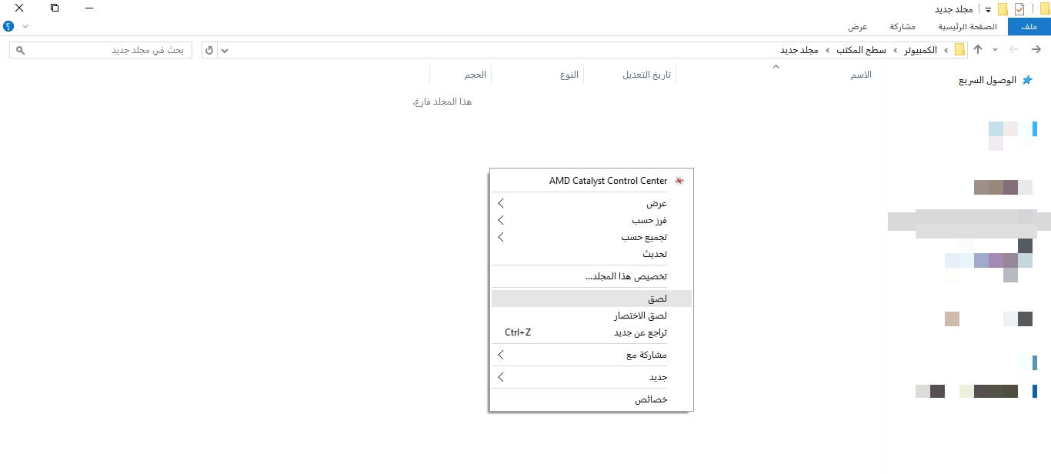Open the address bar history dropdown
The image size is (1051, 474).
[224, 50]
